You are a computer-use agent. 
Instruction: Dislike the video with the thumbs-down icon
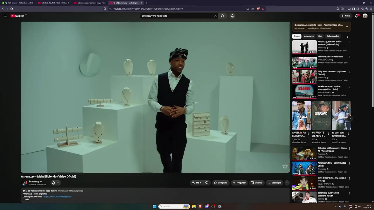click(x=207, y=183)
